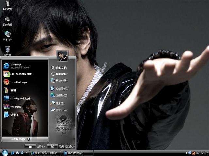Open 我的电脑 desktop icon

coord(7,20)
